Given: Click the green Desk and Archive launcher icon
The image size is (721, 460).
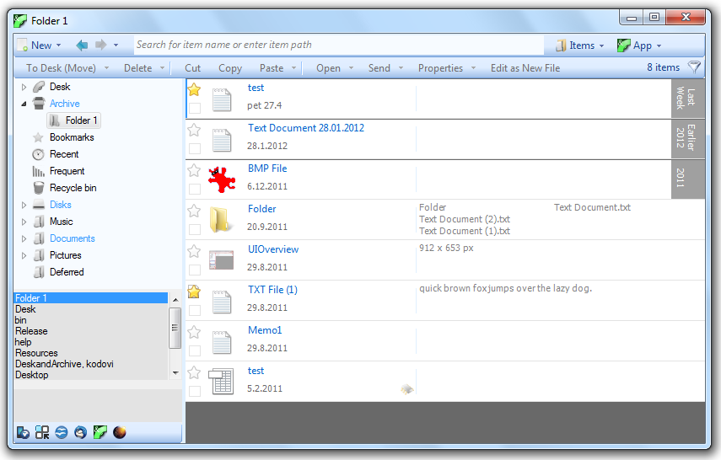Looking at the screenshot, I should 100,432.
